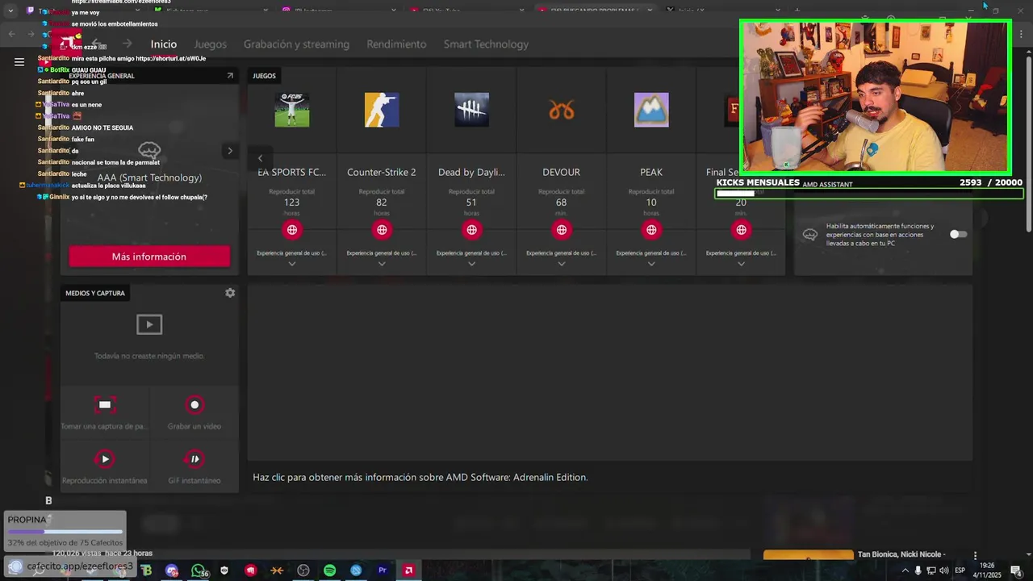Click the Más información button
The height and width of the screenshot is (581, 1033).
click(149, 256)
